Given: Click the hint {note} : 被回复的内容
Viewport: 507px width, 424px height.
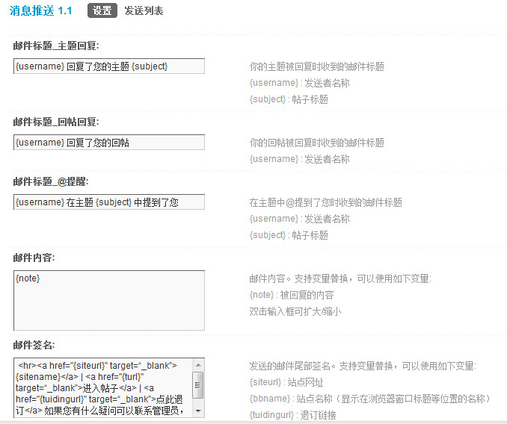Looking at the screenshot, I should tap(292, 295).
